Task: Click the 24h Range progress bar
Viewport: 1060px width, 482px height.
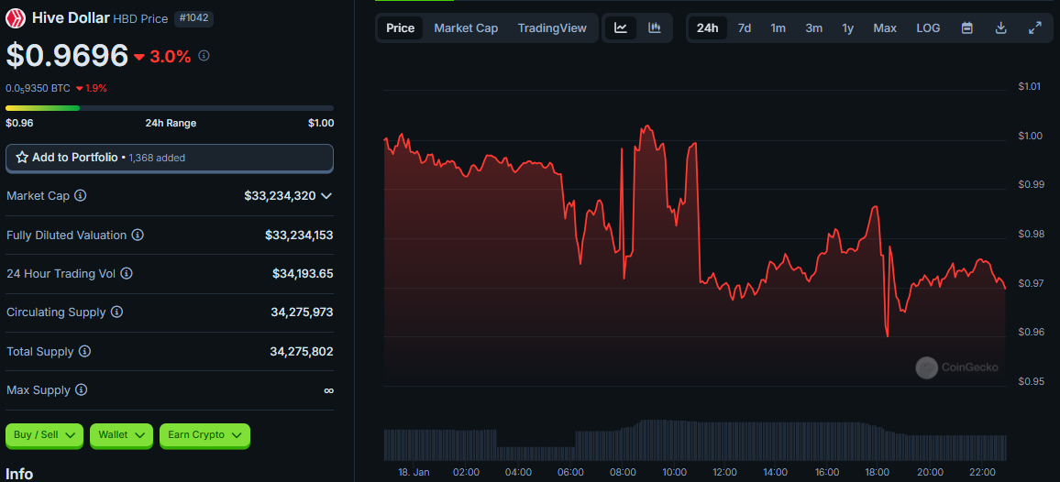Action: click(x=170, y=107)
